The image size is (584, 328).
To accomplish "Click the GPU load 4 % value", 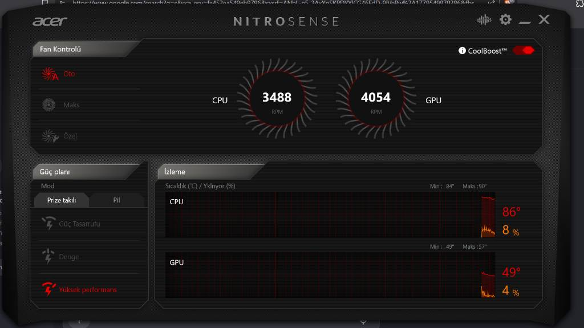I will 510,290.
